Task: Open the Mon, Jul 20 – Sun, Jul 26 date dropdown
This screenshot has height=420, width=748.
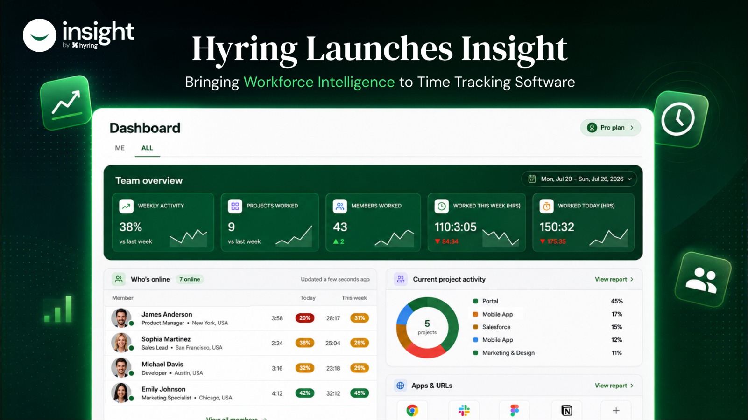Action: 579,179
